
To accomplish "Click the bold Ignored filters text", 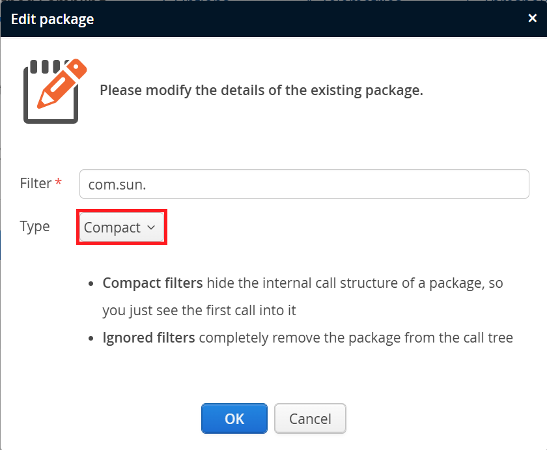I will (148, 338).
